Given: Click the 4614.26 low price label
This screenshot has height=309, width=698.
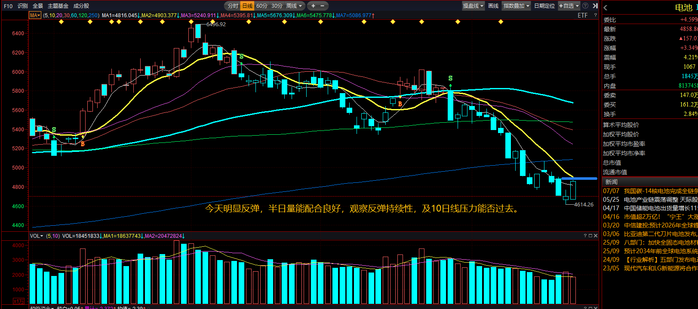Looking at the screenshot, I should (x=584, y=205).
